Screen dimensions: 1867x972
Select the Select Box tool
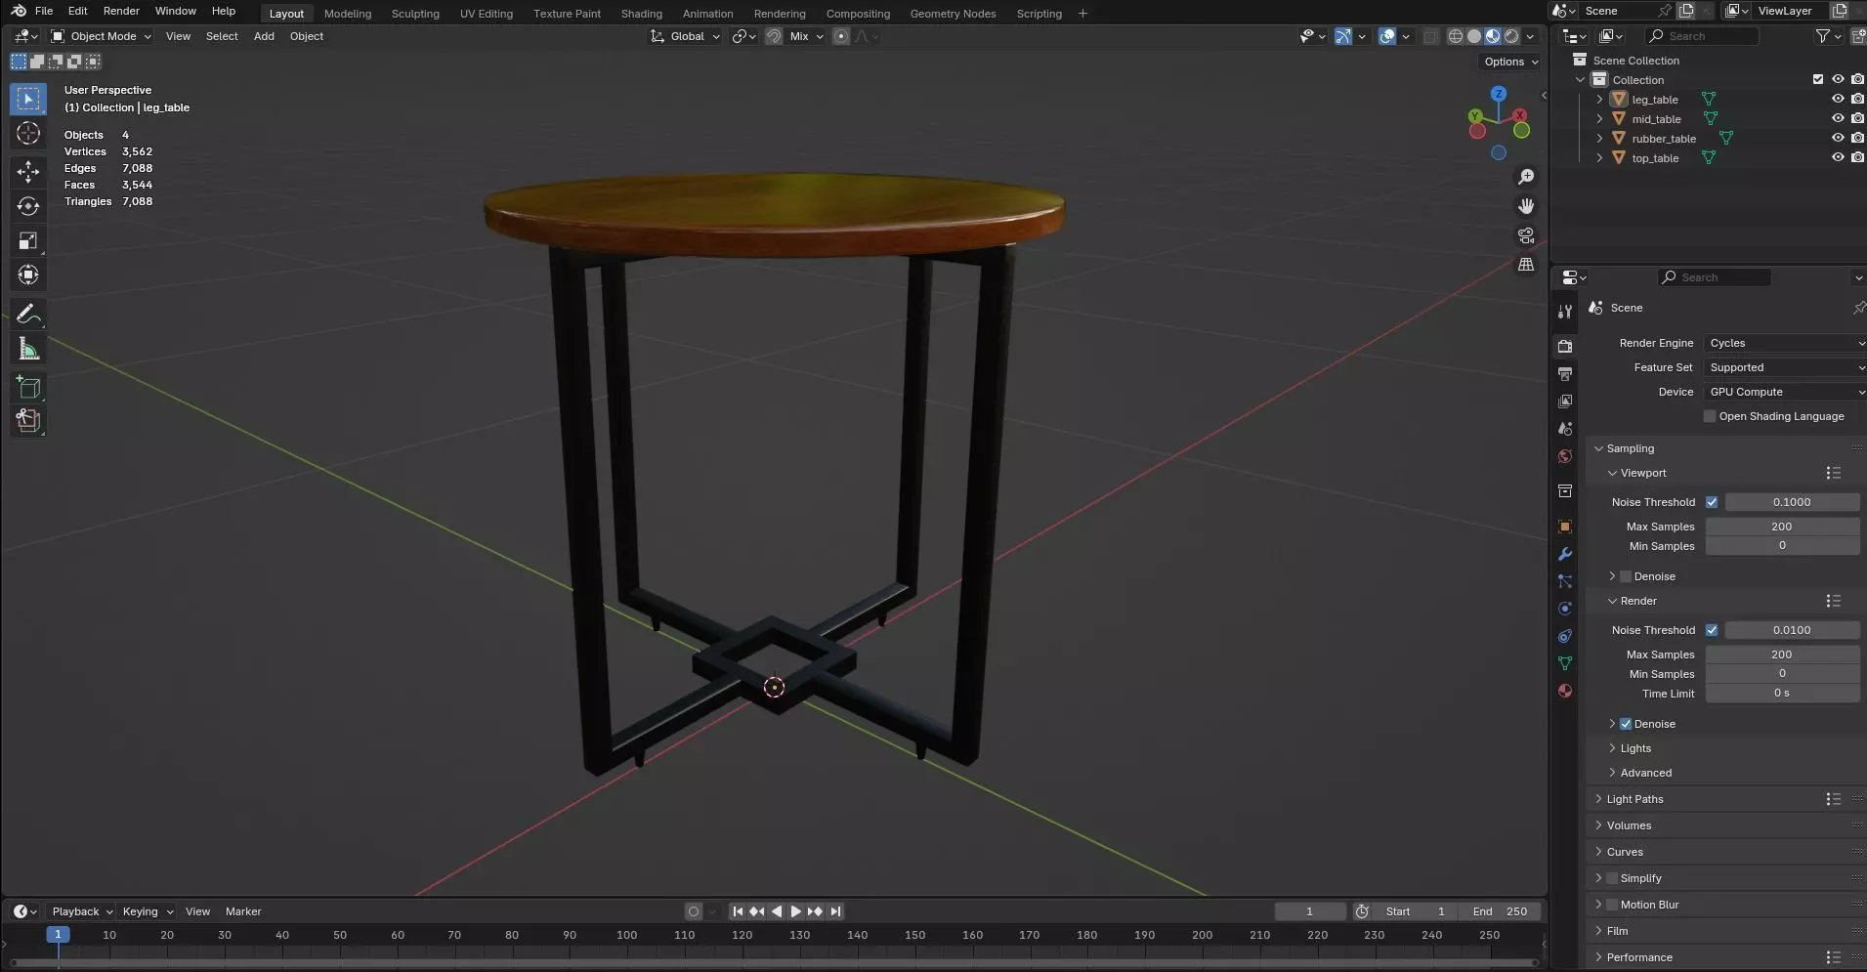pyautogui.click(x=28, y=99)
